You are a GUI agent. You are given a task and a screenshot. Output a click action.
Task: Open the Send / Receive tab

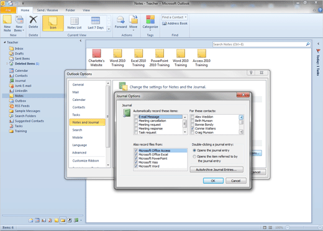(x=47, y=10)
